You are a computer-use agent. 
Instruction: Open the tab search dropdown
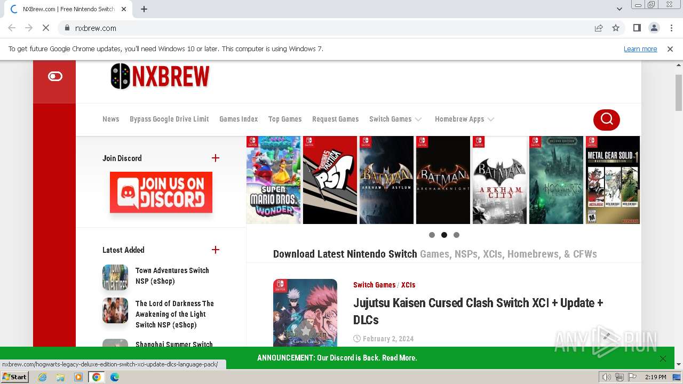(619, 9)
